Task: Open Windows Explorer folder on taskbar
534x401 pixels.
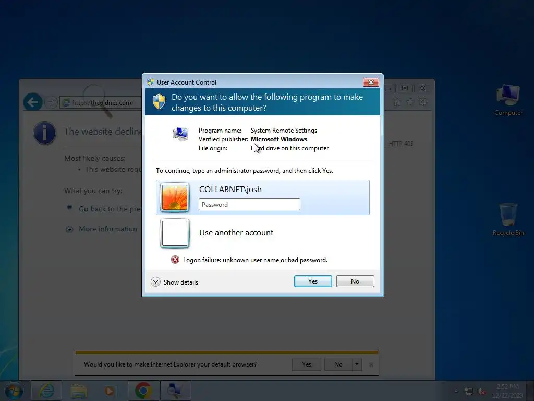Action: point(78,391)
